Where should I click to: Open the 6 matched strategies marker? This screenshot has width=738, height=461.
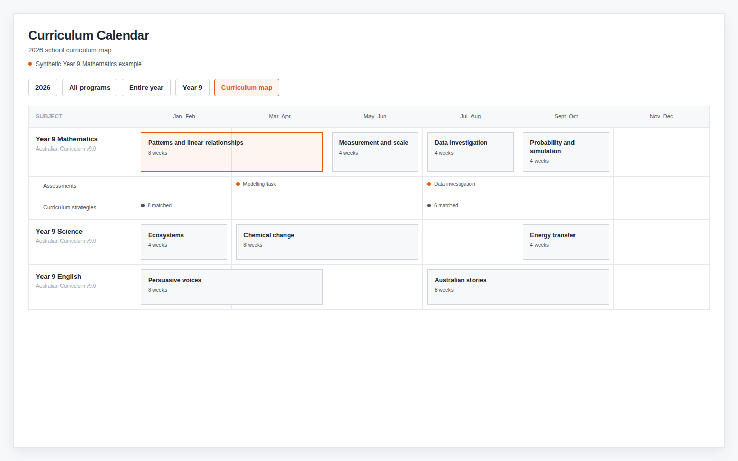(x=443, y=205)
